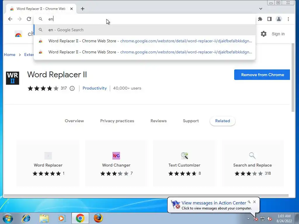The height and width of the screenshot is (224, 299).
Task: Switch to the Reviews tab
Action: 159,121
